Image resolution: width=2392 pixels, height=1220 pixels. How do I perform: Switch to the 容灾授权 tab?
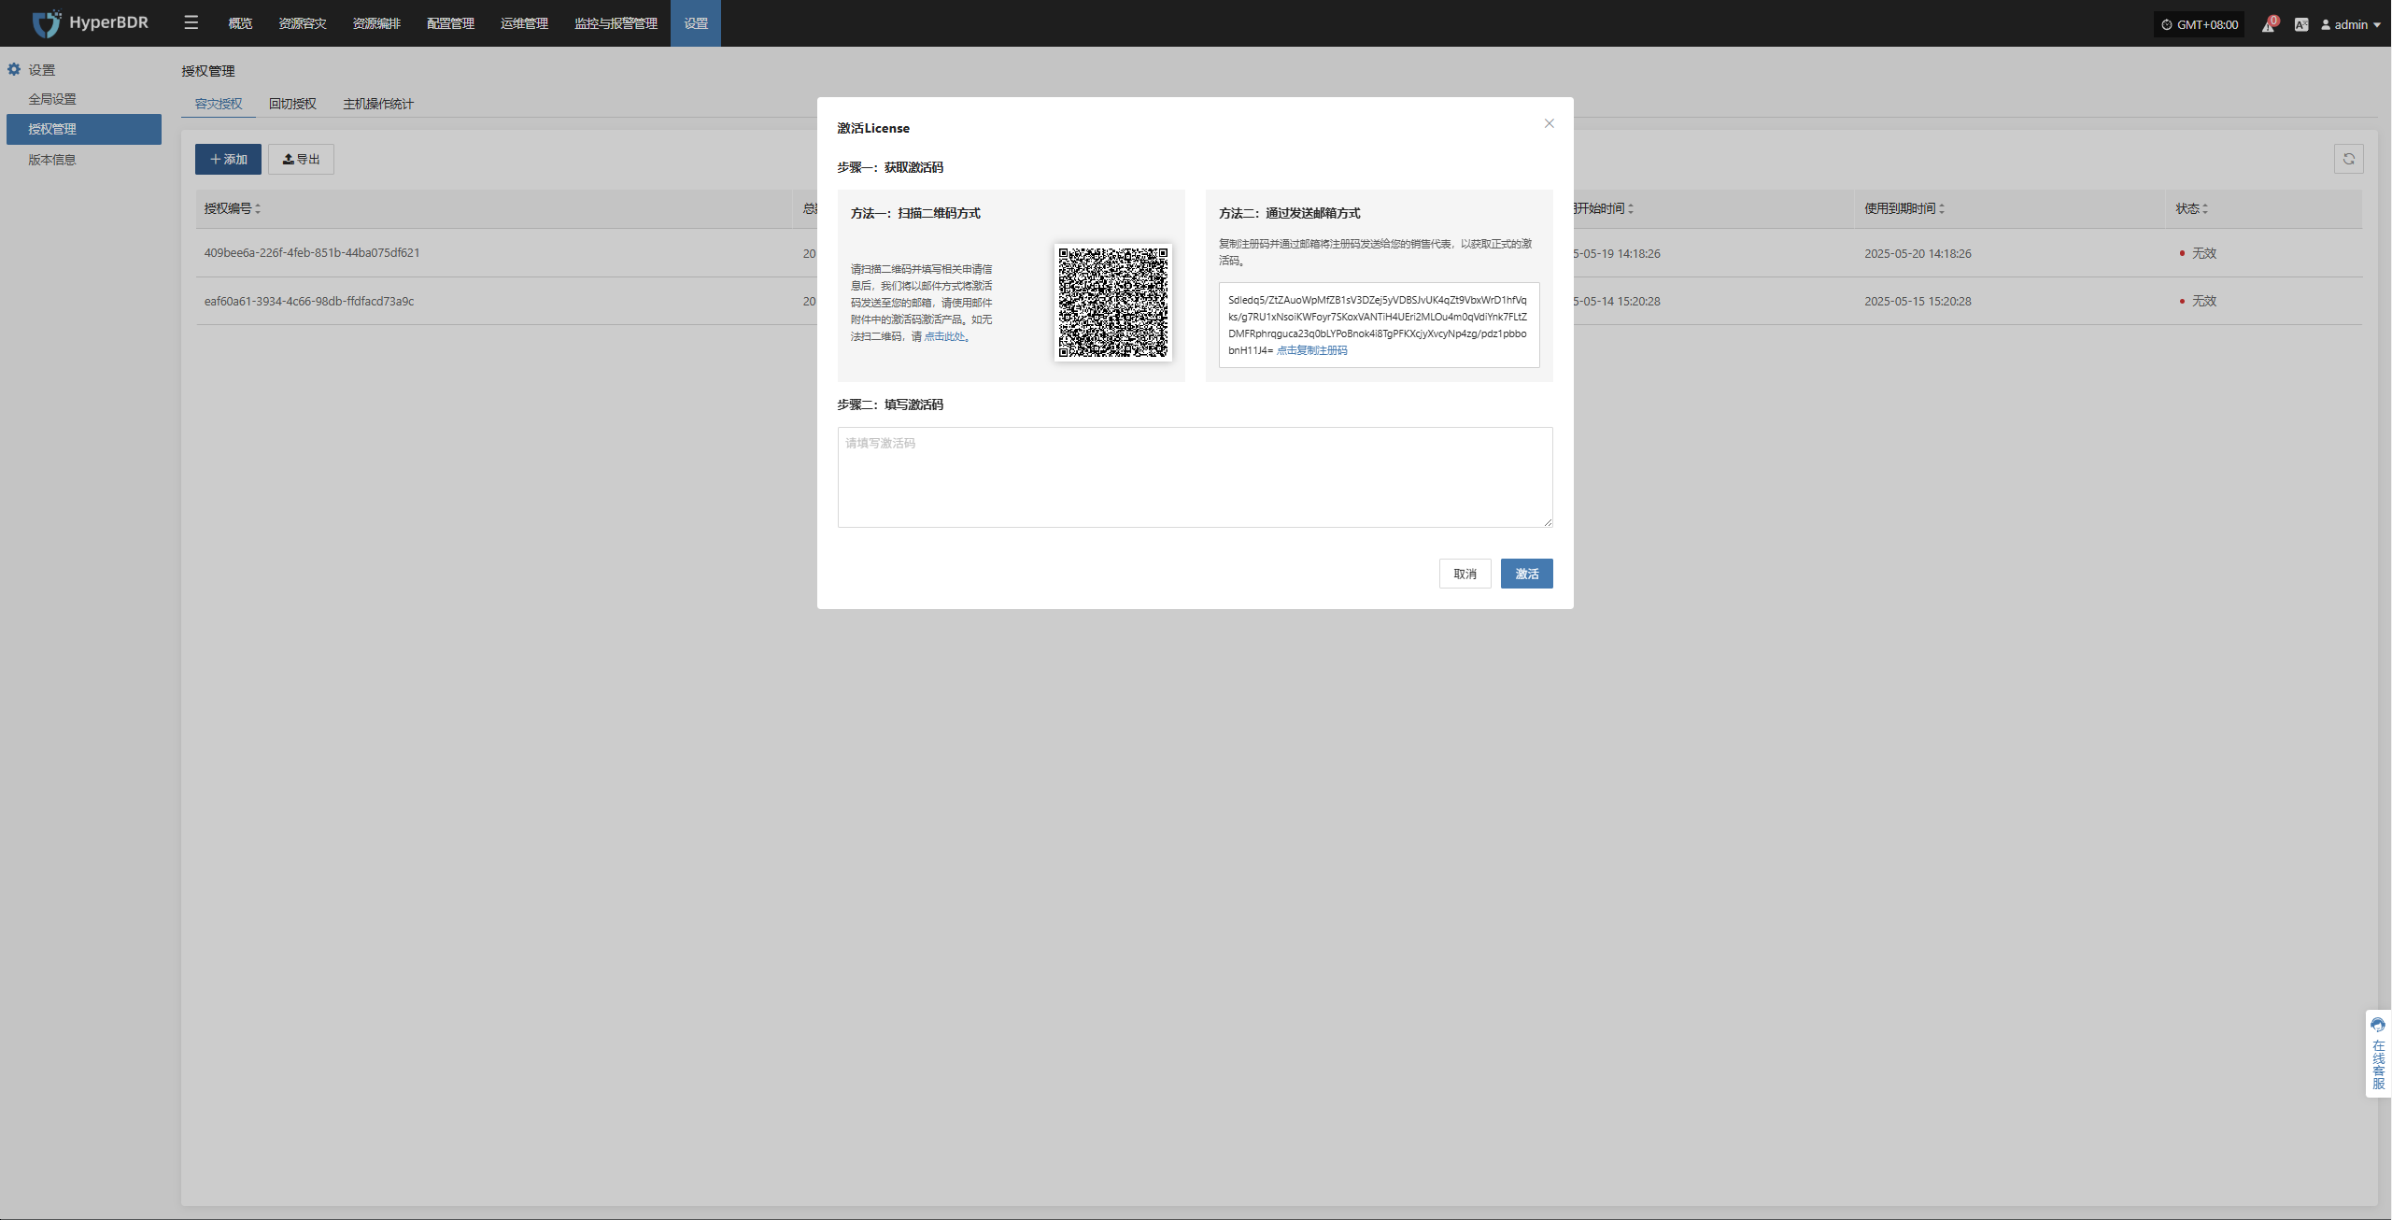tap(219, 104)
